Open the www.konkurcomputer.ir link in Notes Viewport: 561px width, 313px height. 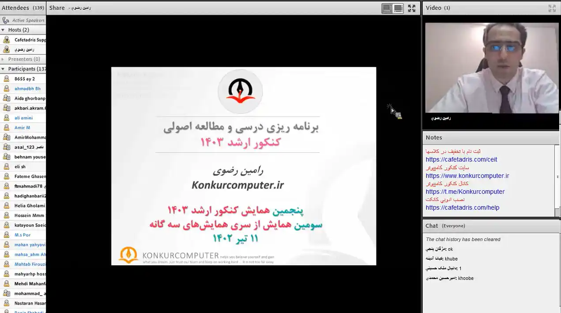click(467, 176)
